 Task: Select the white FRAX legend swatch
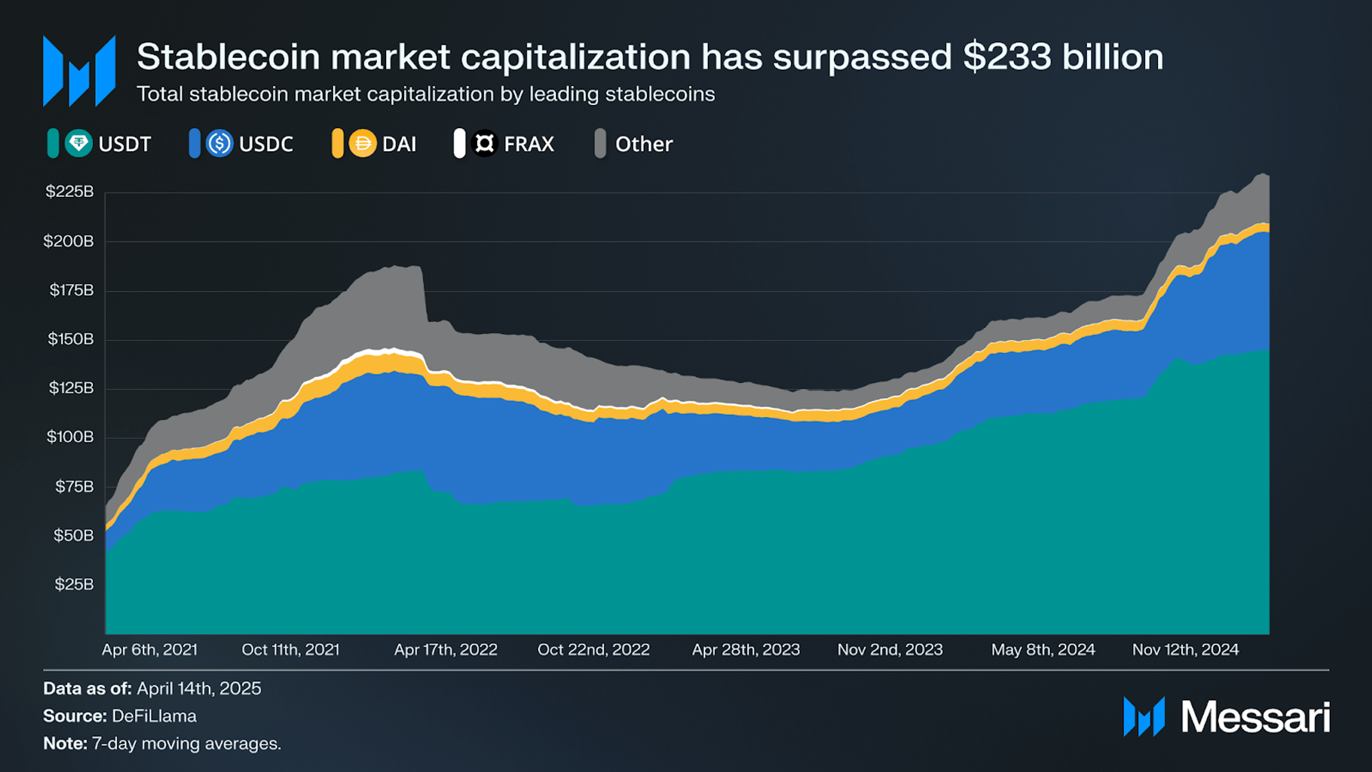(459, 143)
